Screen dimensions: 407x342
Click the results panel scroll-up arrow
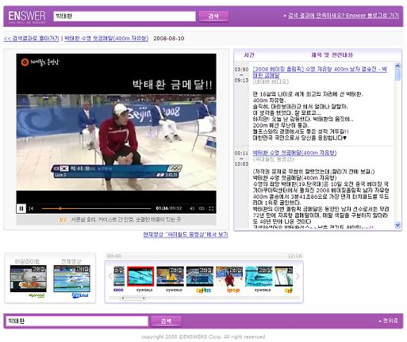coord(397,66)
